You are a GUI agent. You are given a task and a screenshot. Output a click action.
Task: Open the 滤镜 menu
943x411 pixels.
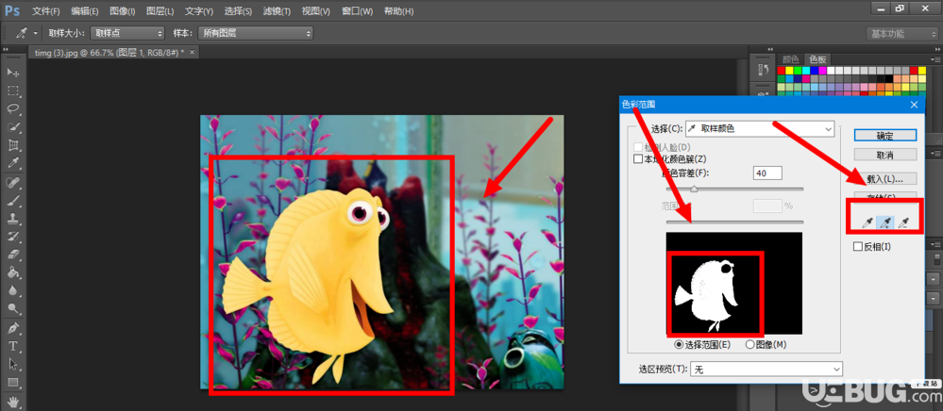pos(277,11)
